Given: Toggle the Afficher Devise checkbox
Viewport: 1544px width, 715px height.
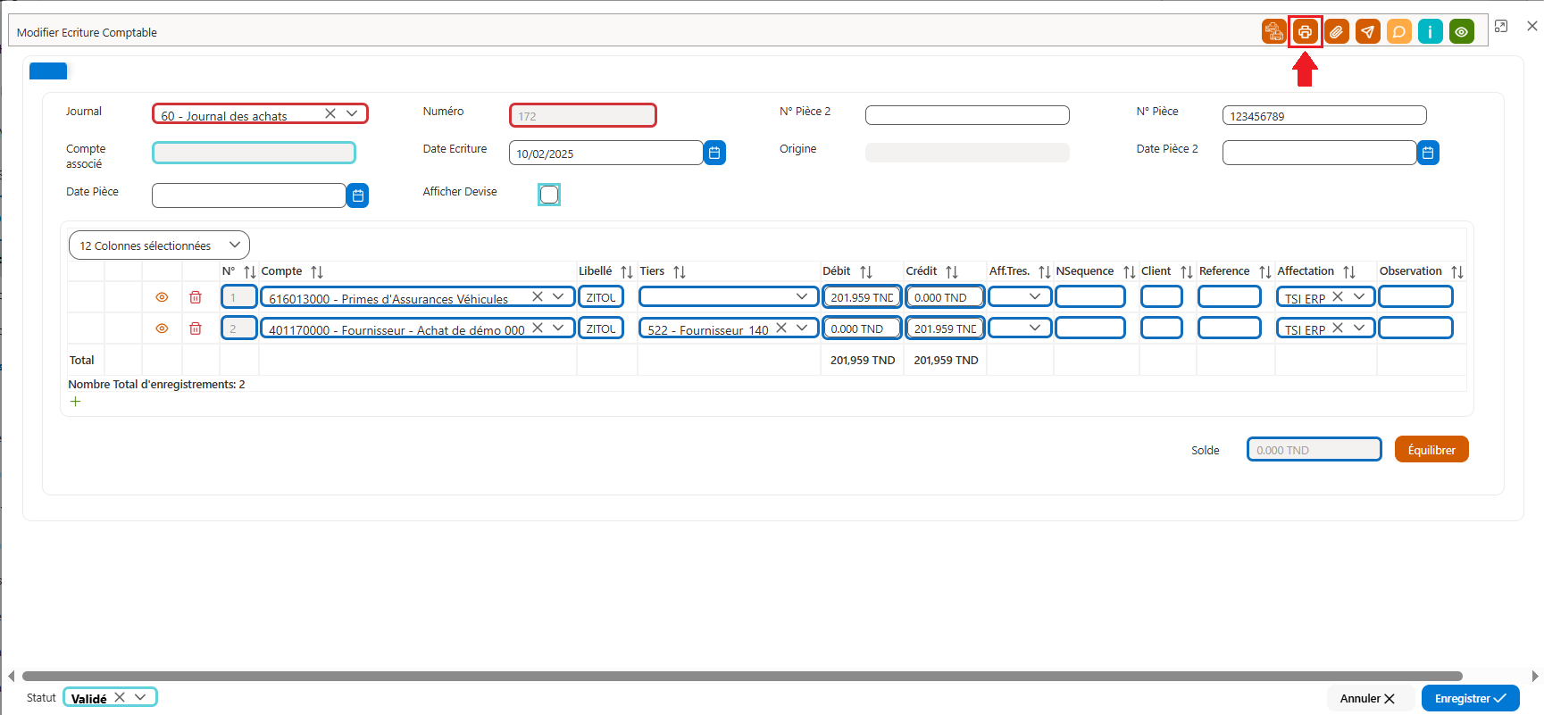Looking at the screenshot, I should coord(549,195).
